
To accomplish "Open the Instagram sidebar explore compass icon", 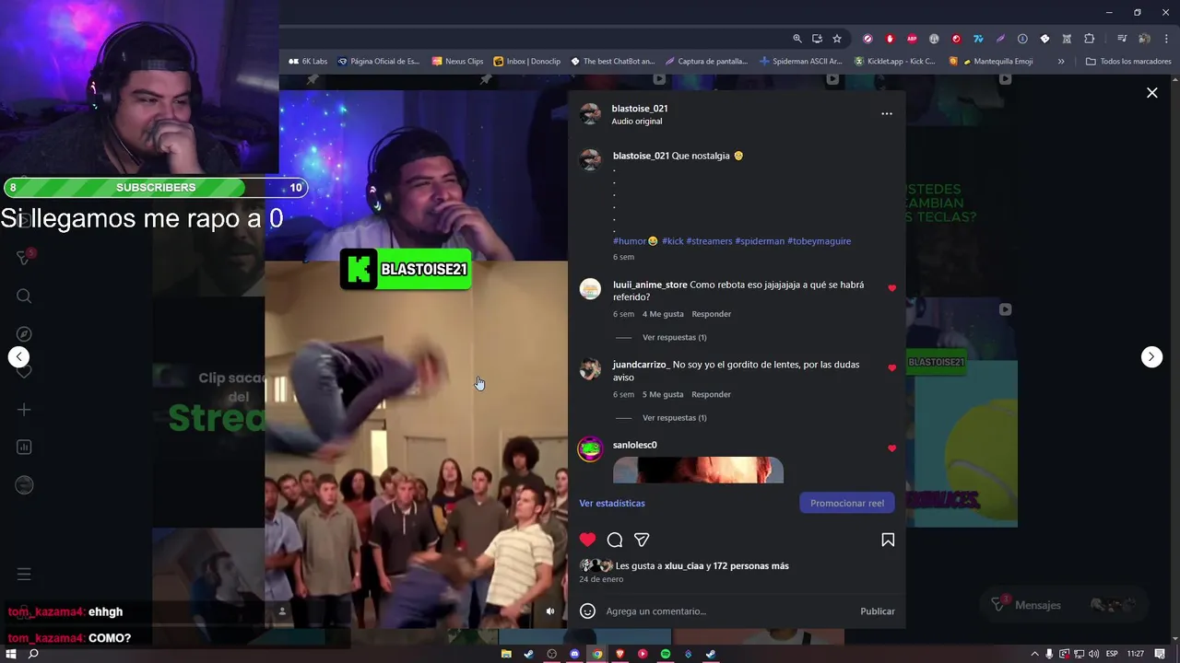I will (24, 334).
